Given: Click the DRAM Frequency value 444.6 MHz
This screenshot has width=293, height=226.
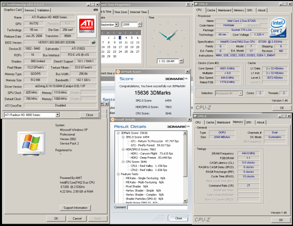Looking at the screenshot, I should point(249,153).
